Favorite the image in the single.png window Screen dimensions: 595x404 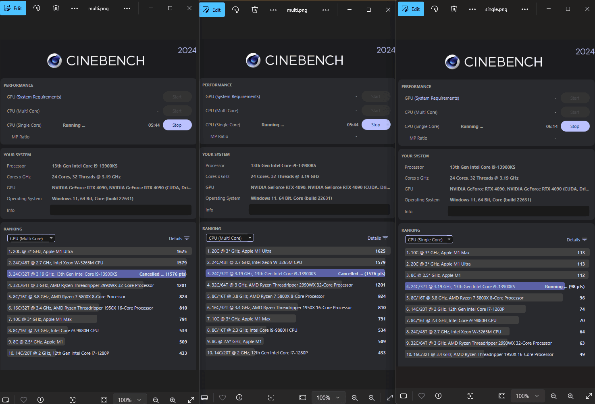422,396
